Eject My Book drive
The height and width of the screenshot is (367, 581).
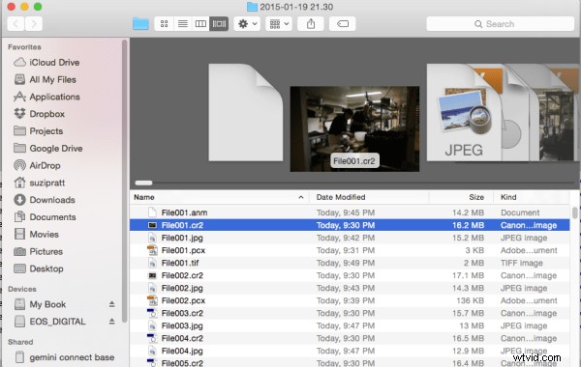pyautogui.click(x=111, y=304)
